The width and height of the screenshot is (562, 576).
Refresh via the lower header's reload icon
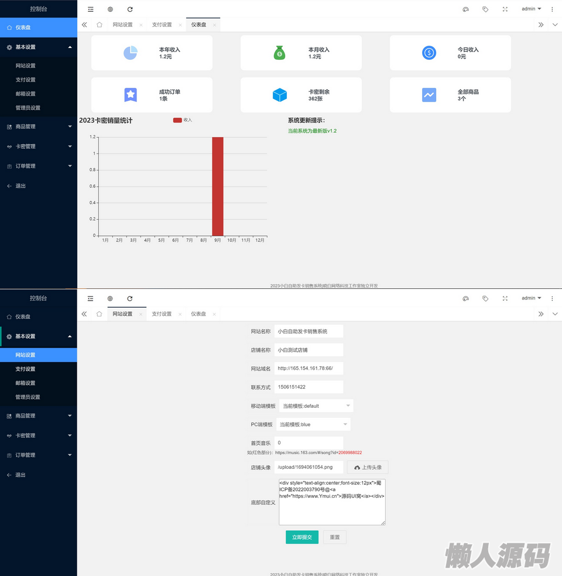pos(130,299)
